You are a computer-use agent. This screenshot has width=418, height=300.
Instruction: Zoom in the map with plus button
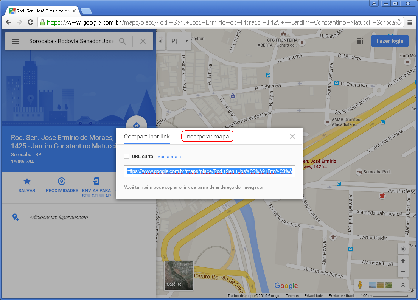click(x=403, y=261)
